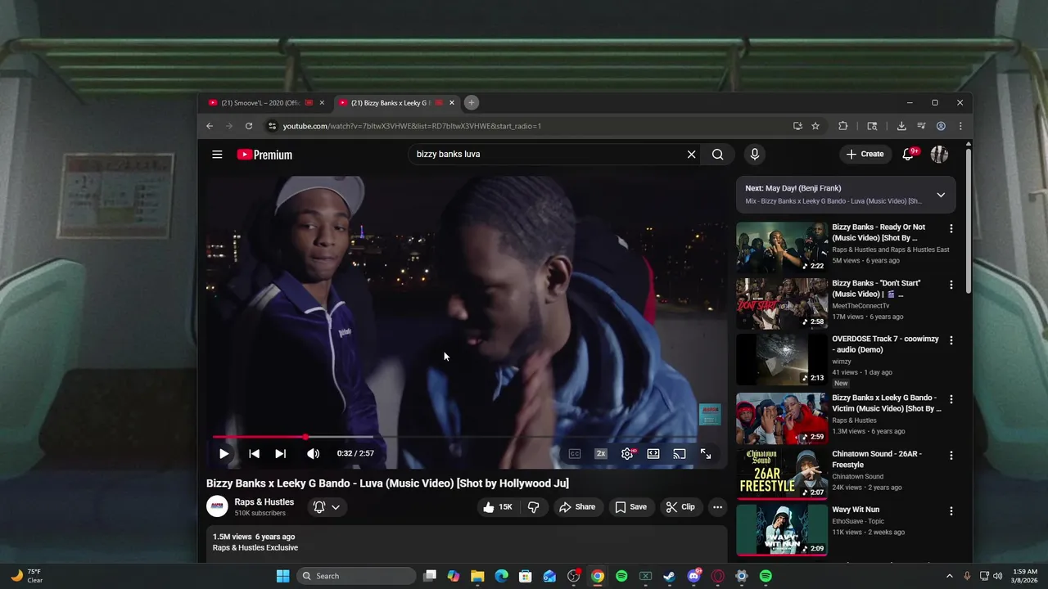Like the video with 15K likes

[498, 507]
